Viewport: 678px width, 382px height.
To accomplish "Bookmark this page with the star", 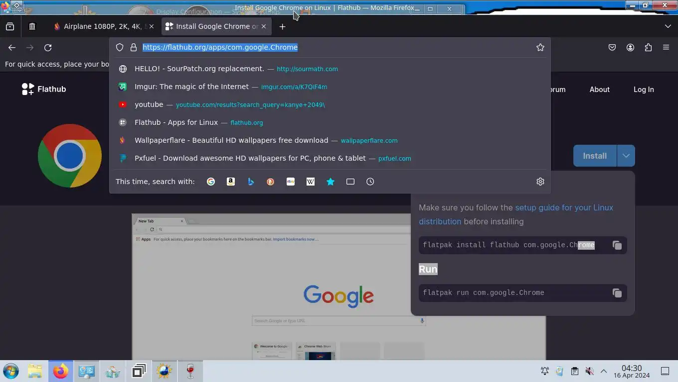I will click(540, 47).
